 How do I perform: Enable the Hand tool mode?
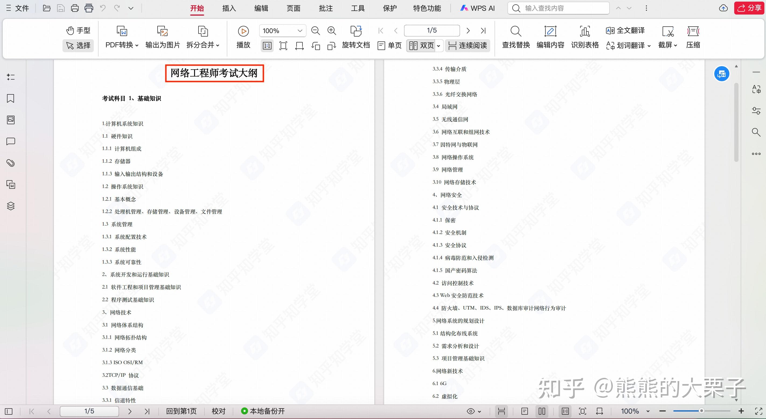78,30
